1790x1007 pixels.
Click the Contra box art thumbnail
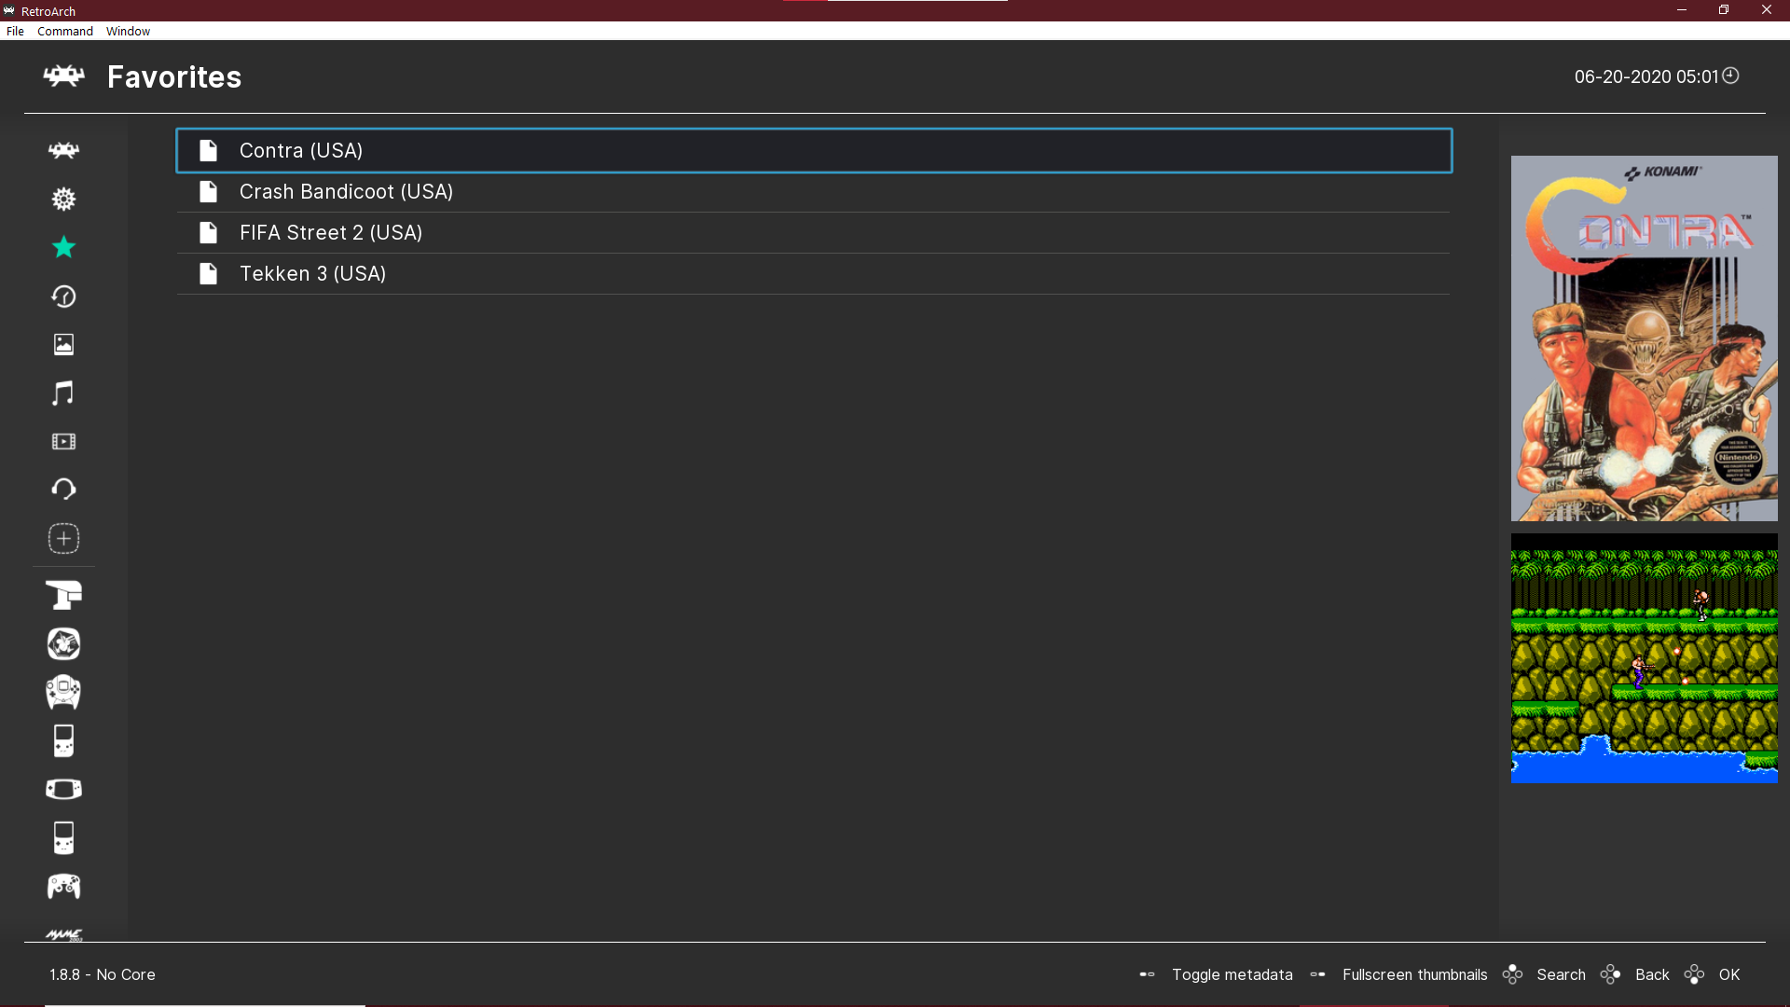click(x=1644, y=338)
